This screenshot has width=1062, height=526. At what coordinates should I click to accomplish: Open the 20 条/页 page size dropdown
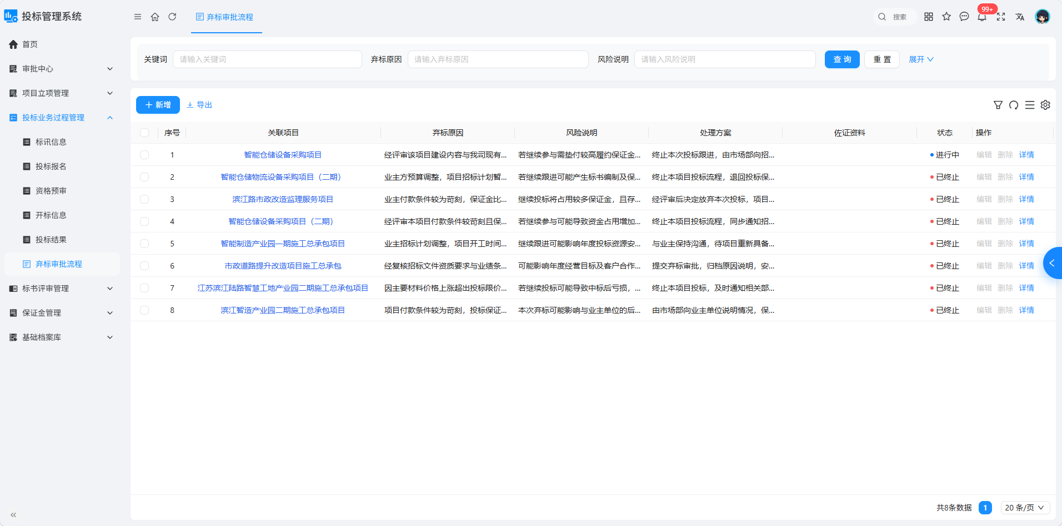[x=1025, y=508]
